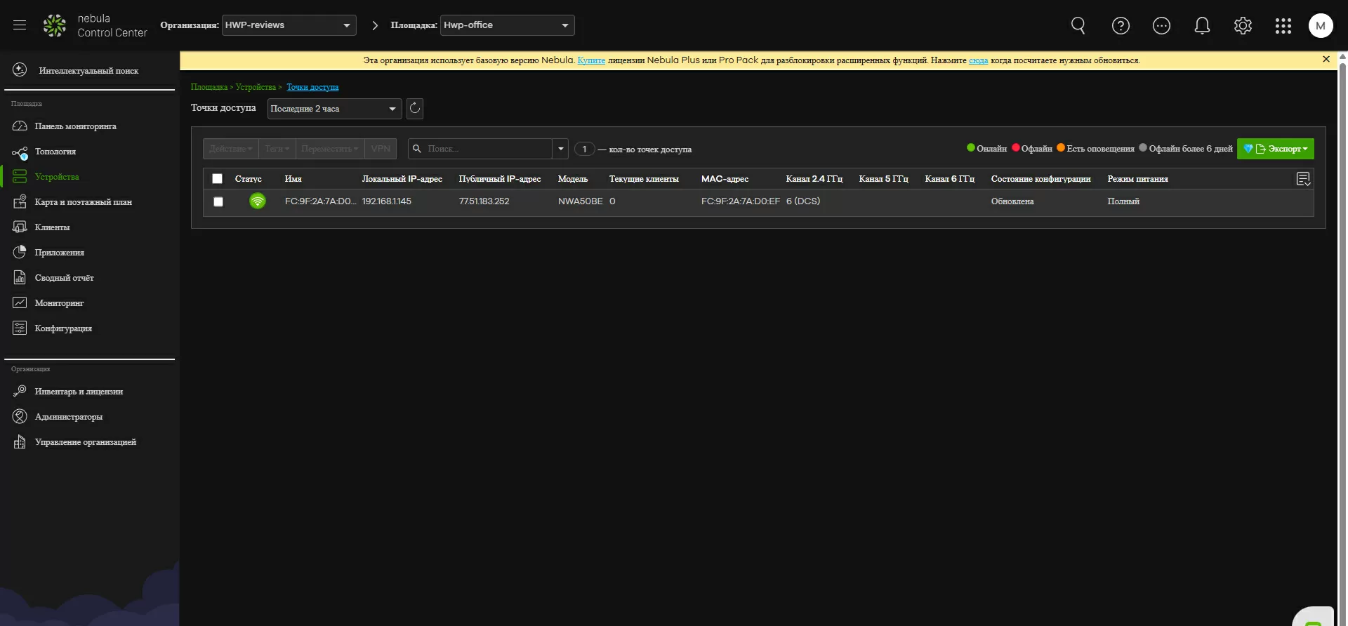Check the FC:9F:2A:7A:D0 access point row checkbox

(x=218, y=201)
